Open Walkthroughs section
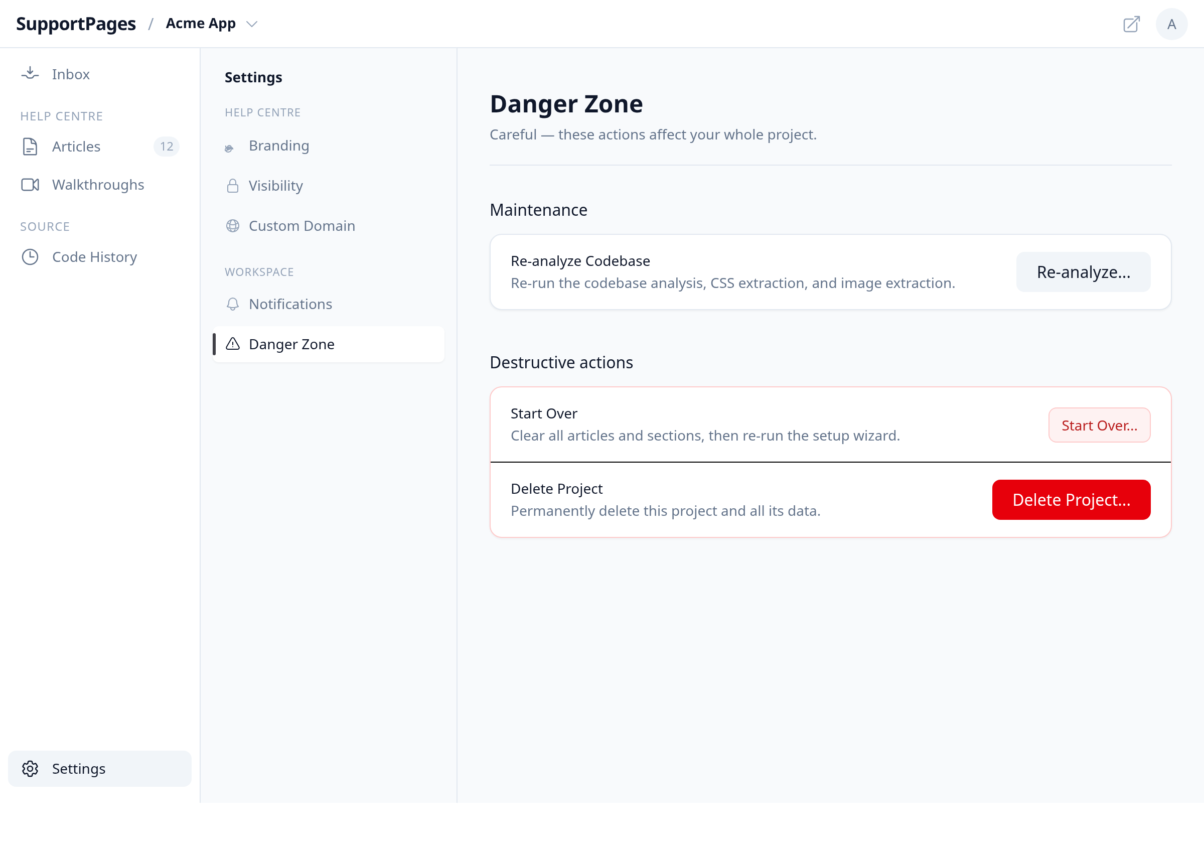 pyautogui.click(x=100, y=185)
